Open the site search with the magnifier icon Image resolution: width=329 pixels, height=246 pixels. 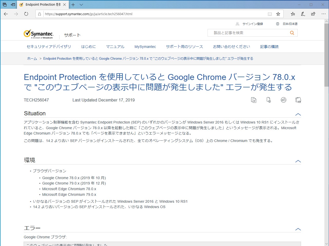(x=292, y=33)
